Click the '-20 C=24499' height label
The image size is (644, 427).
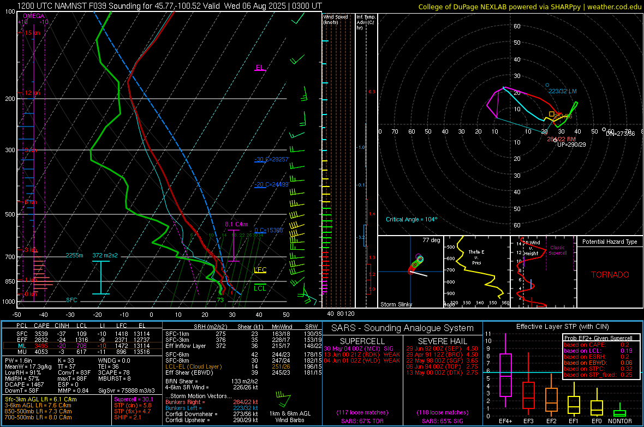272,184
